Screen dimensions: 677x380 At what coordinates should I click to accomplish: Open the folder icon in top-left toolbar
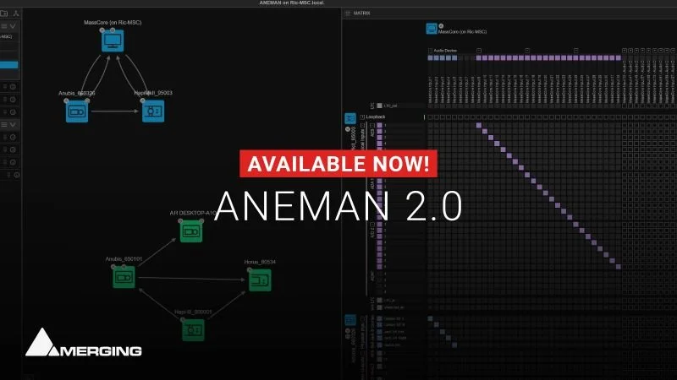click(4, 14)
